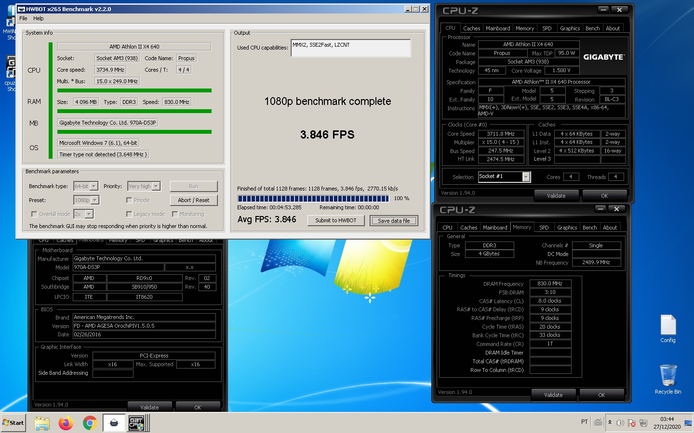Open Bench tab in top CPU-Z window
The image size is (694, 433).
coord(593,28)
